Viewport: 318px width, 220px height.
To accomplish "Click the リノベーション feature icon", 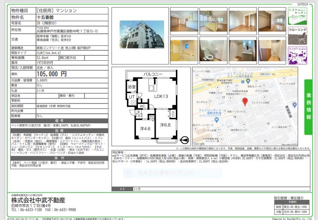I will coord(297,55).
